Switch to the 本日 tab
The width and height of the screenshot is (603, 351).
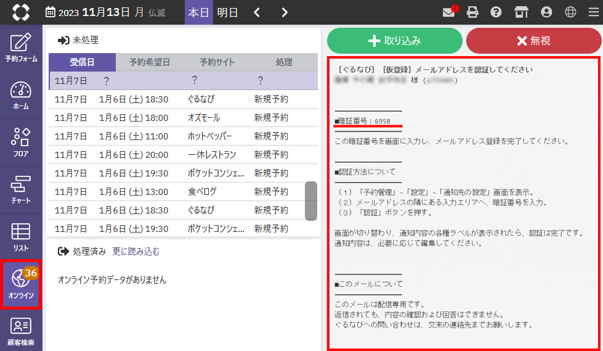[198, 12]
